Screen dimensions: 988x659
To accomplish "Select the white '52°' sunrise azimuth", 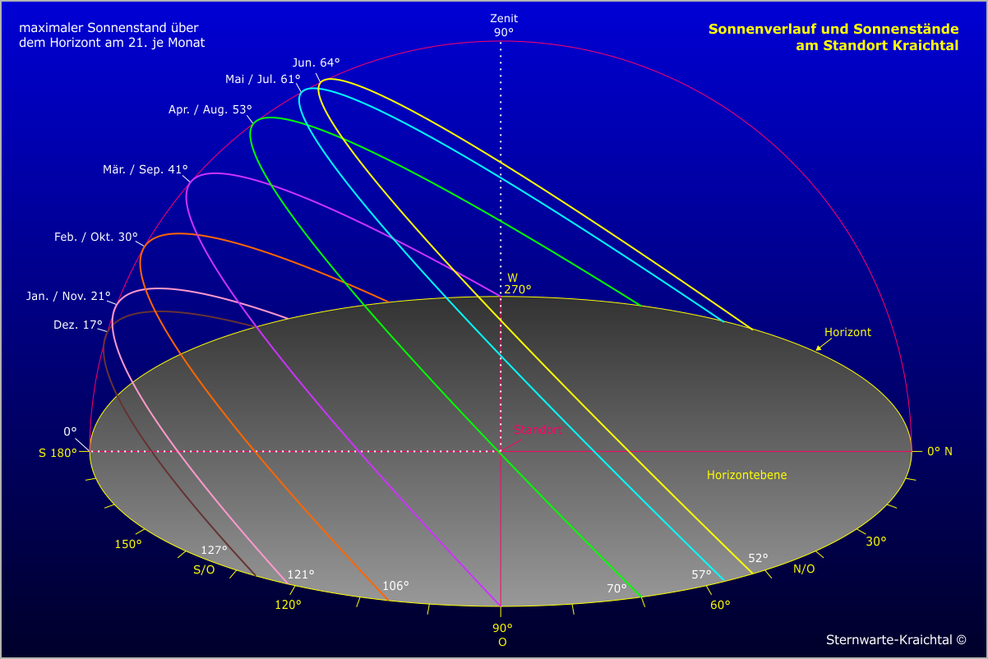I will [x=758, y=558].
